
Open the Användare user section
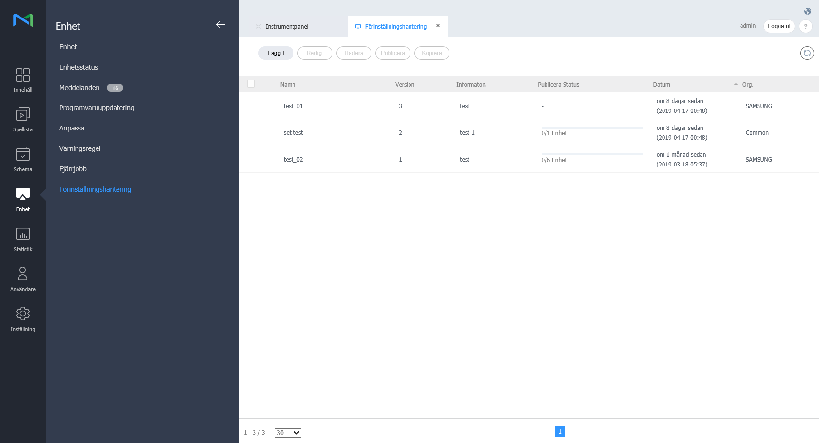click(23, 279)
